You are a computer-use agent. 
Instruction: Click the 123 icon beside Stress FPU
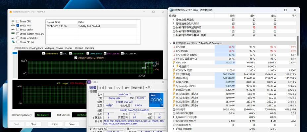tap(13, 25)
